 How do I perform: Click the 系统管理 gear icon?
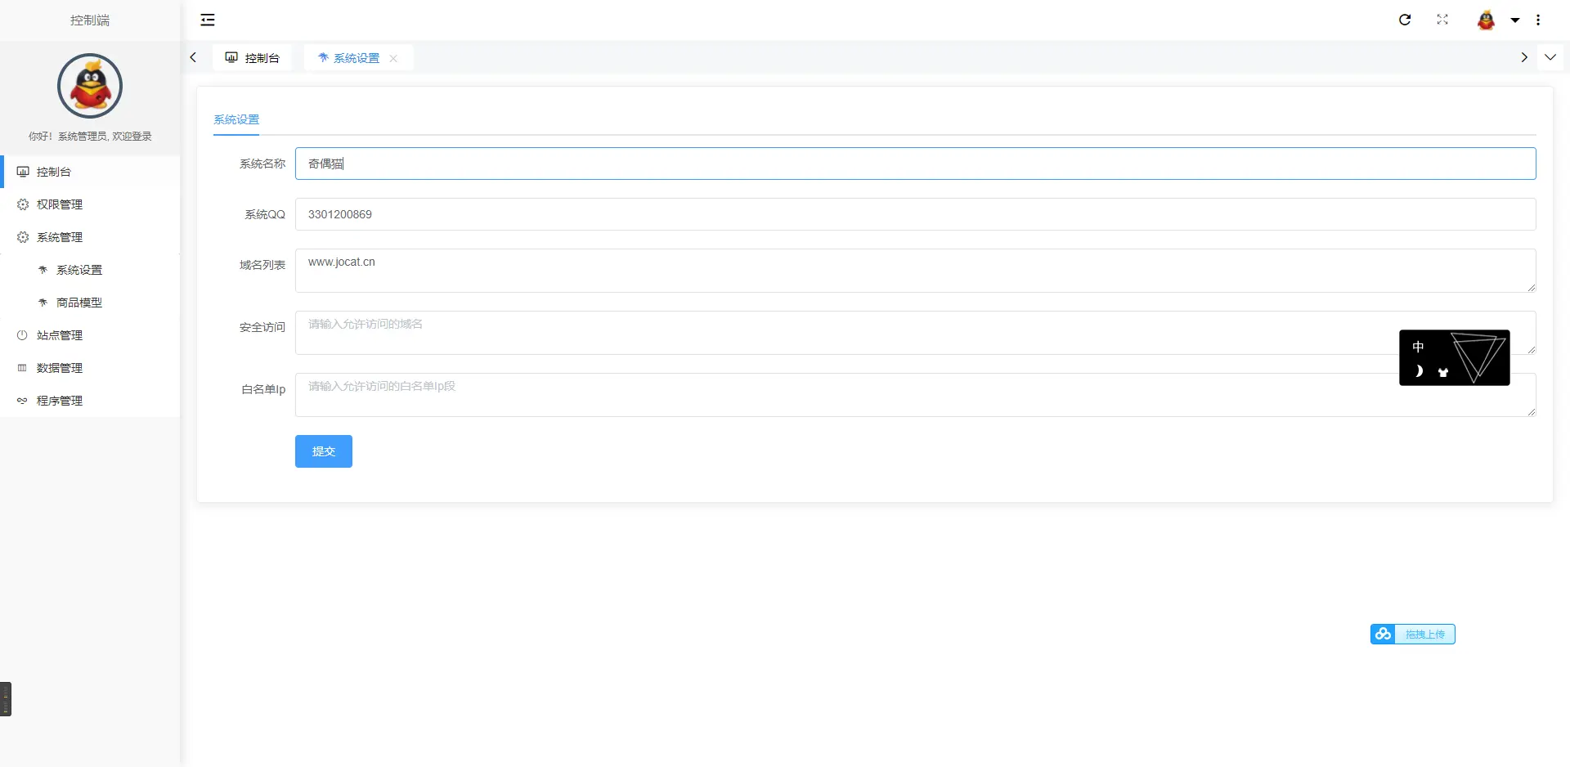(x=23, y=237)
